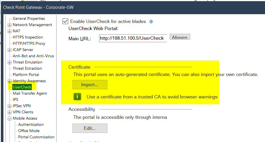
Task: Select Network Management in the tree
Action: click(32, 25)
